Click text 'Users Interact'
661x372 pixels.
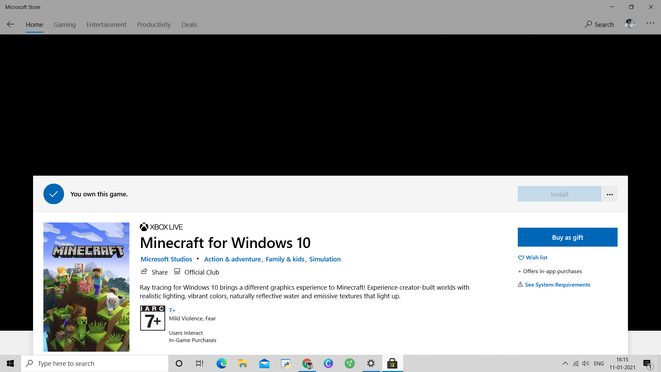coord(186,333)
